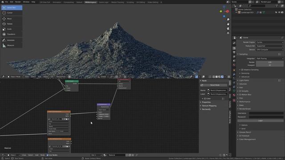This screenshot has height=160, width=285.
Task: Open the Material properties tab icon
Action: tap(234, 95)
